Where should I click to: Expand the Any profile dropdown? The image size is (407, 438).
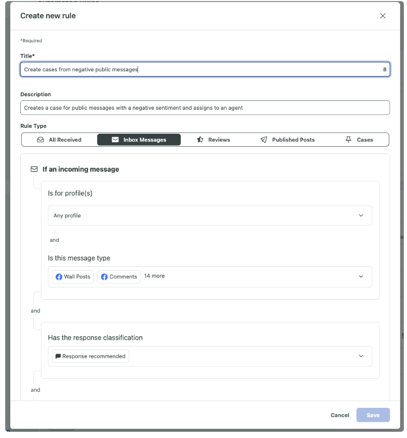pos(210,215)
